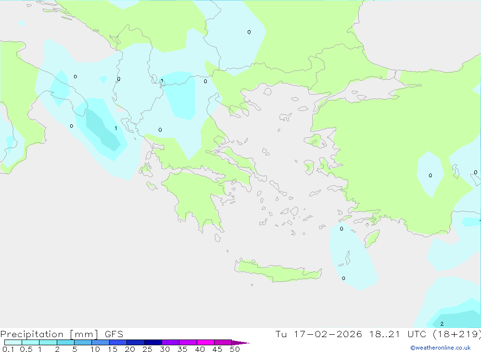481x352 pixels.
Task: Click the island of Crete on the map
Action: (278, 270)
